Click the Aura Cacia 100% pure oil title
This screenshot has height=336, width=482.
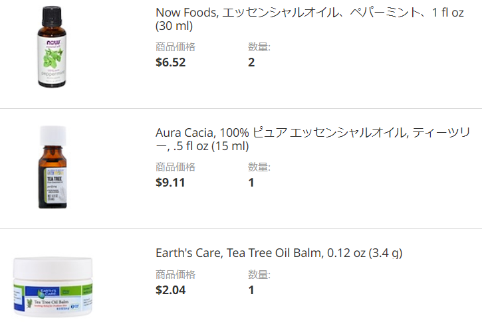point(312,139)
